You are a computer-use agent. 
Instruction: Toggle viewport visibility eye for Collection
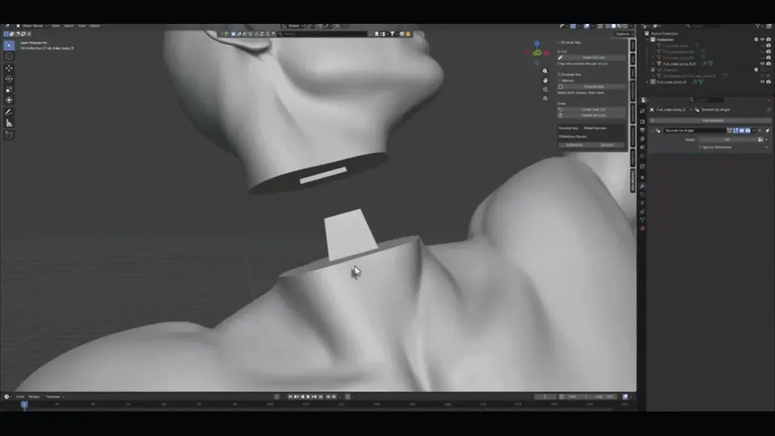click(762, 39)
